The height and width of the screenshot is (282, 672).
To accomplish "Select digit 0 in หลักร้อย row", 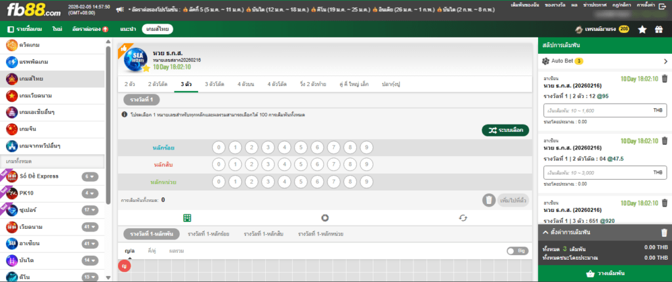I will tap(219, 148).
